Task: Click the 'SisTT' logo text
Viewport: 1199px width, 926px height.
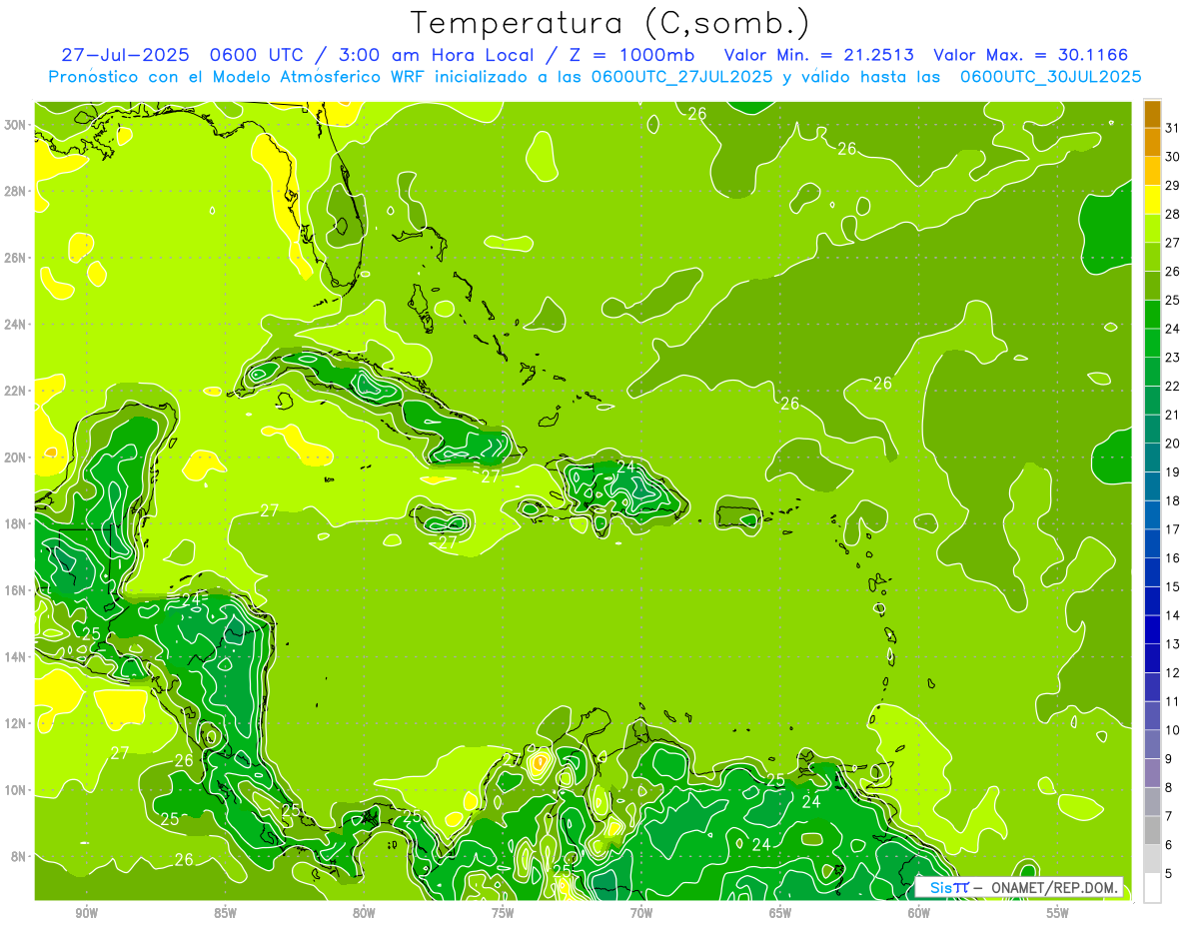Action: tap(948, 887)
